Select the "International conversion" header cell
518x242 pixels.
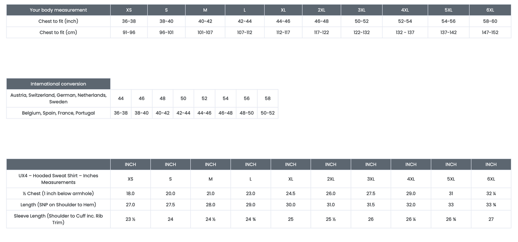click(58, 84)
